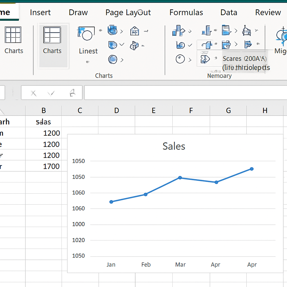This screenshot has width=287, height=287.
Task: Click the bottle-shaped icon with upward arrow
Action: point(246,30)
